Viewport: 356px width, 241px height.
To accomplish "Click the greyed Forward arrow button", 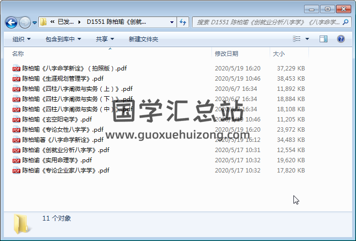I will pyautogui.click(x=25, y=22).
